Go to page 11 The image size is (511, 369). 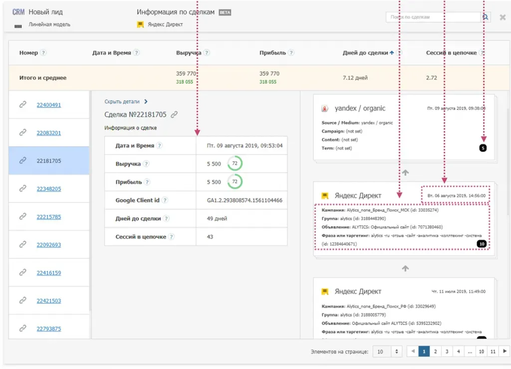tap(493, 352)
